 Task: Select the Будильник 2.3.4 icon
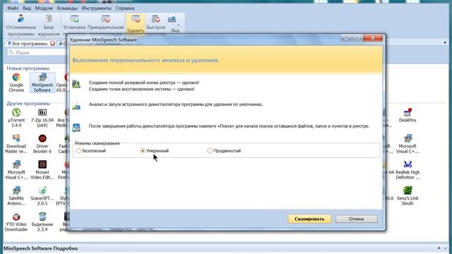[42, 222]
